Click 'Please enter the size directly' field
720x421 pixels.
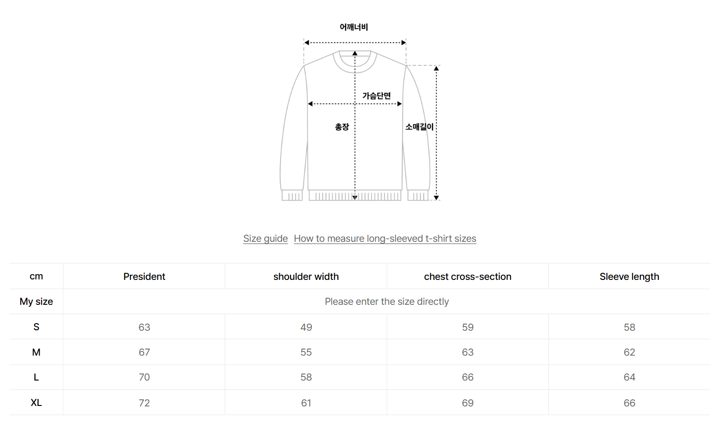tap(387, 302)
